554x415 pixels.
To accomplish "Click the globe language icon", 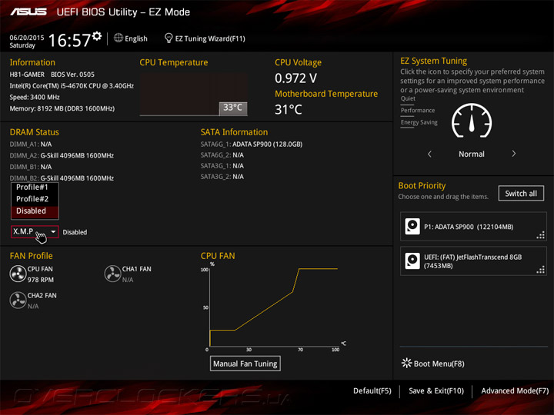I will (x=118, y=38).
